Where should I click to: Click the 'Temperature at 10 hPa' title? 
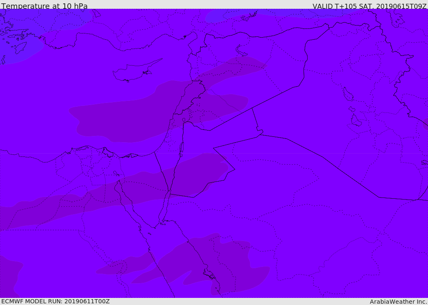[x=44, y=6]
